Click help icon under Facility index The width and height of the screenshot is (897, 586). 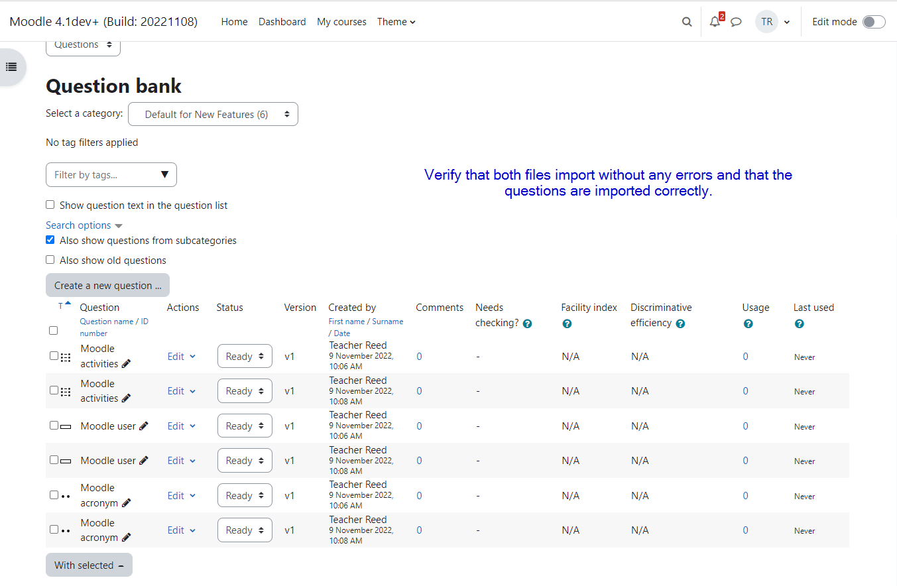[566, 324]
